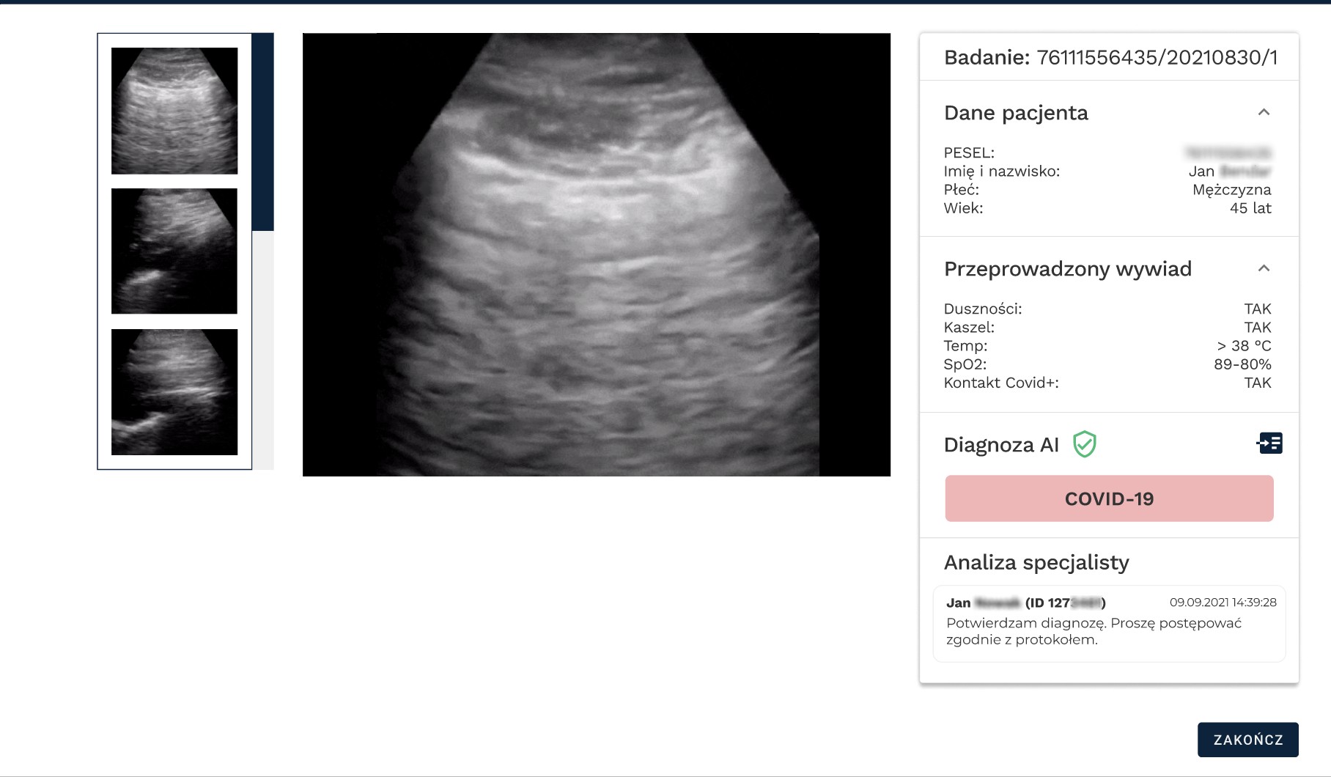Click the Mężczyzna gender value
The image size is (1331, 777).
1232,190
